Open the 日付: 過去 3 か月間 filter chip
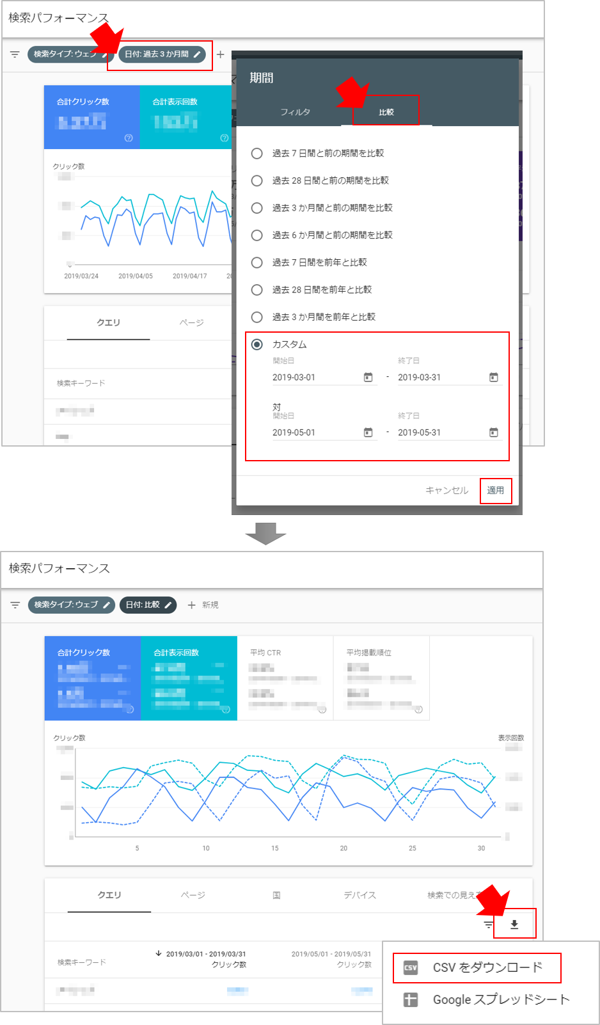Viewport: 600px width, 1025px height. point(162,54)
